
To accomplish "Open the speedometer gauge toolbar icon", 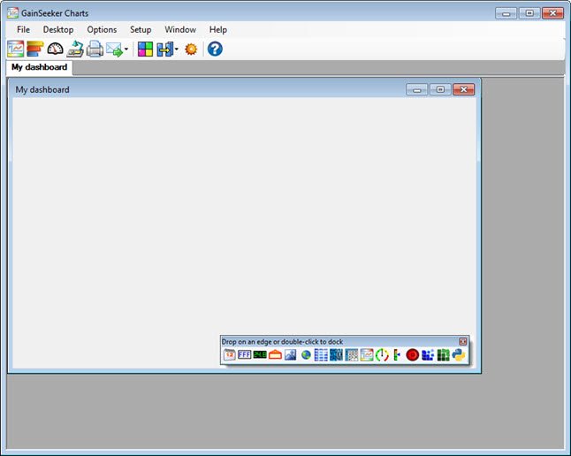I will 56,49.
